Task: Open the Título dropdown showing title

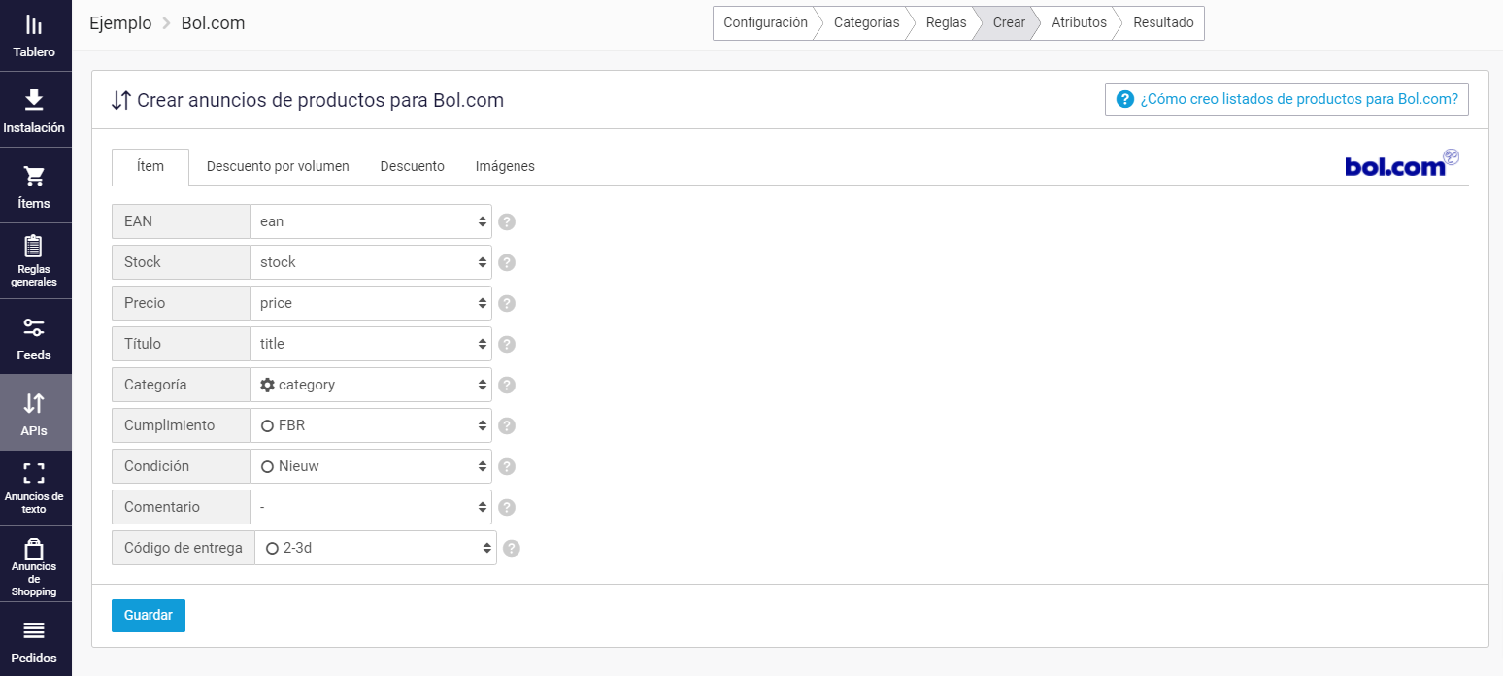Action: pos(371,344)
